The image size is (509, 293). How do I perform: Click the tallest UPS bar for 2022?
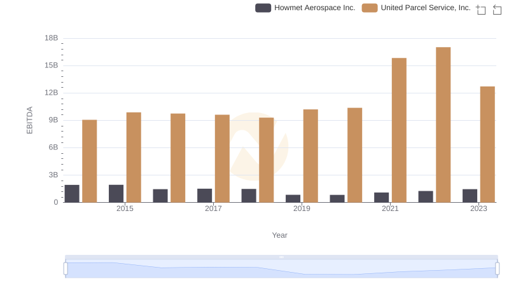[443, 125]
